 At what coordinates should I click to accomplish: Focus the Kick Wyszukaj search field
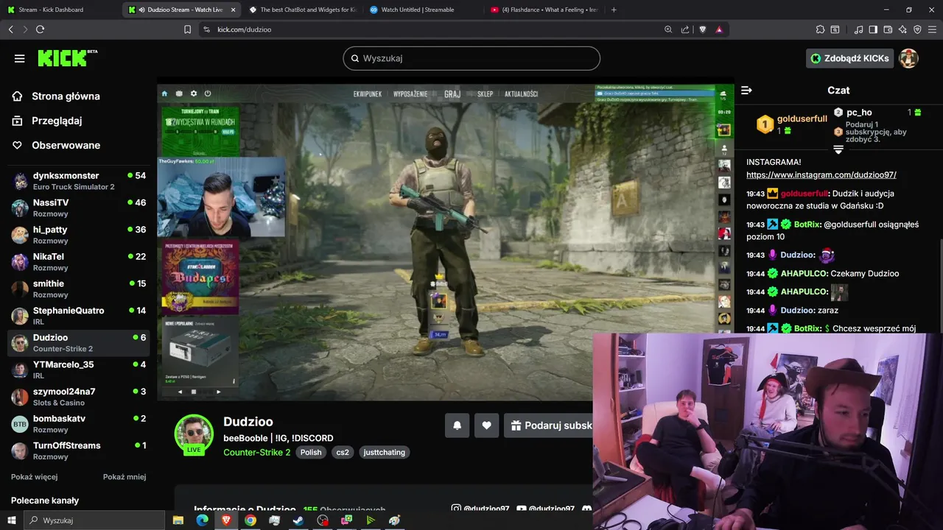click(x=471, y=58)
